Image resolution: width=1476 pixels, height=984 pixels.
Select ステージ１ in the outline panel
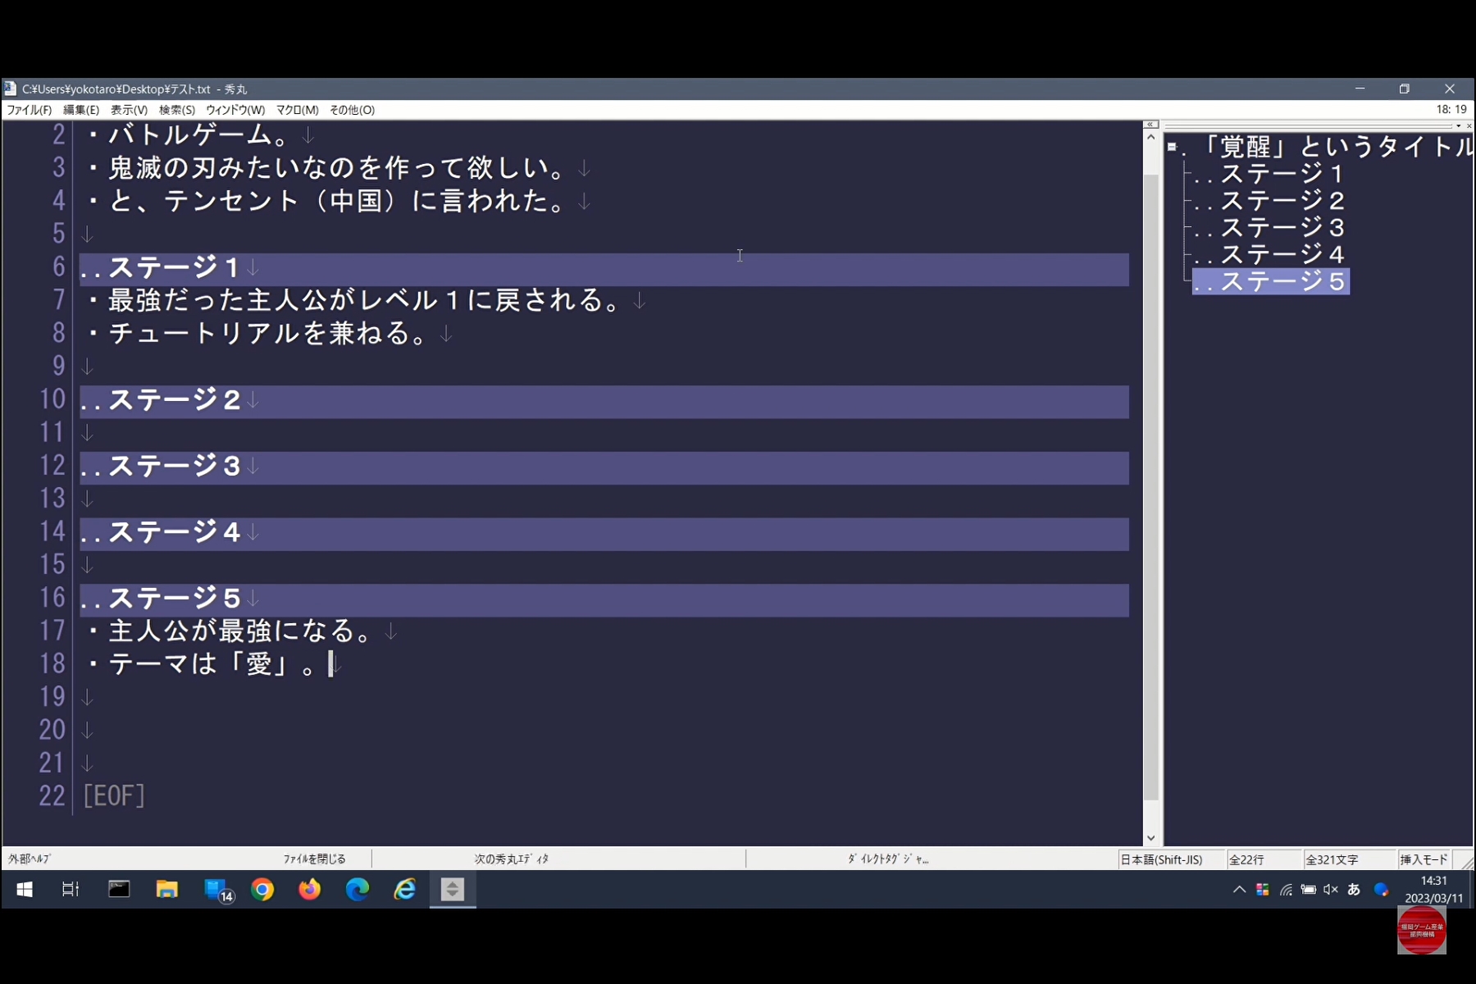point(1269,174)
